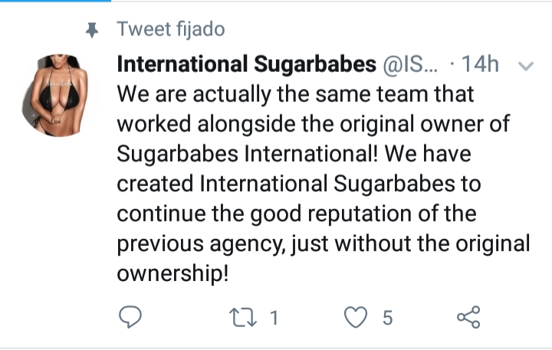552x350 pixels.
Task: Click the phrase "Sugarbabes International!" in the tweet
Action: point(248,155)
